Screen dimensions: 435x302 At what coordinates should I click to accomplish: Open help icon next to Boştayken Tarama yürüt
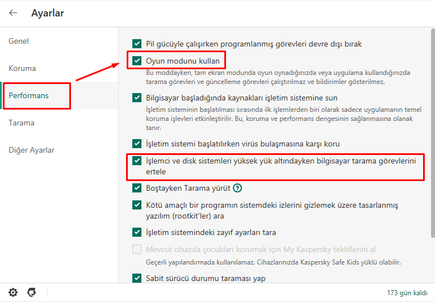[x=237, y=188]
